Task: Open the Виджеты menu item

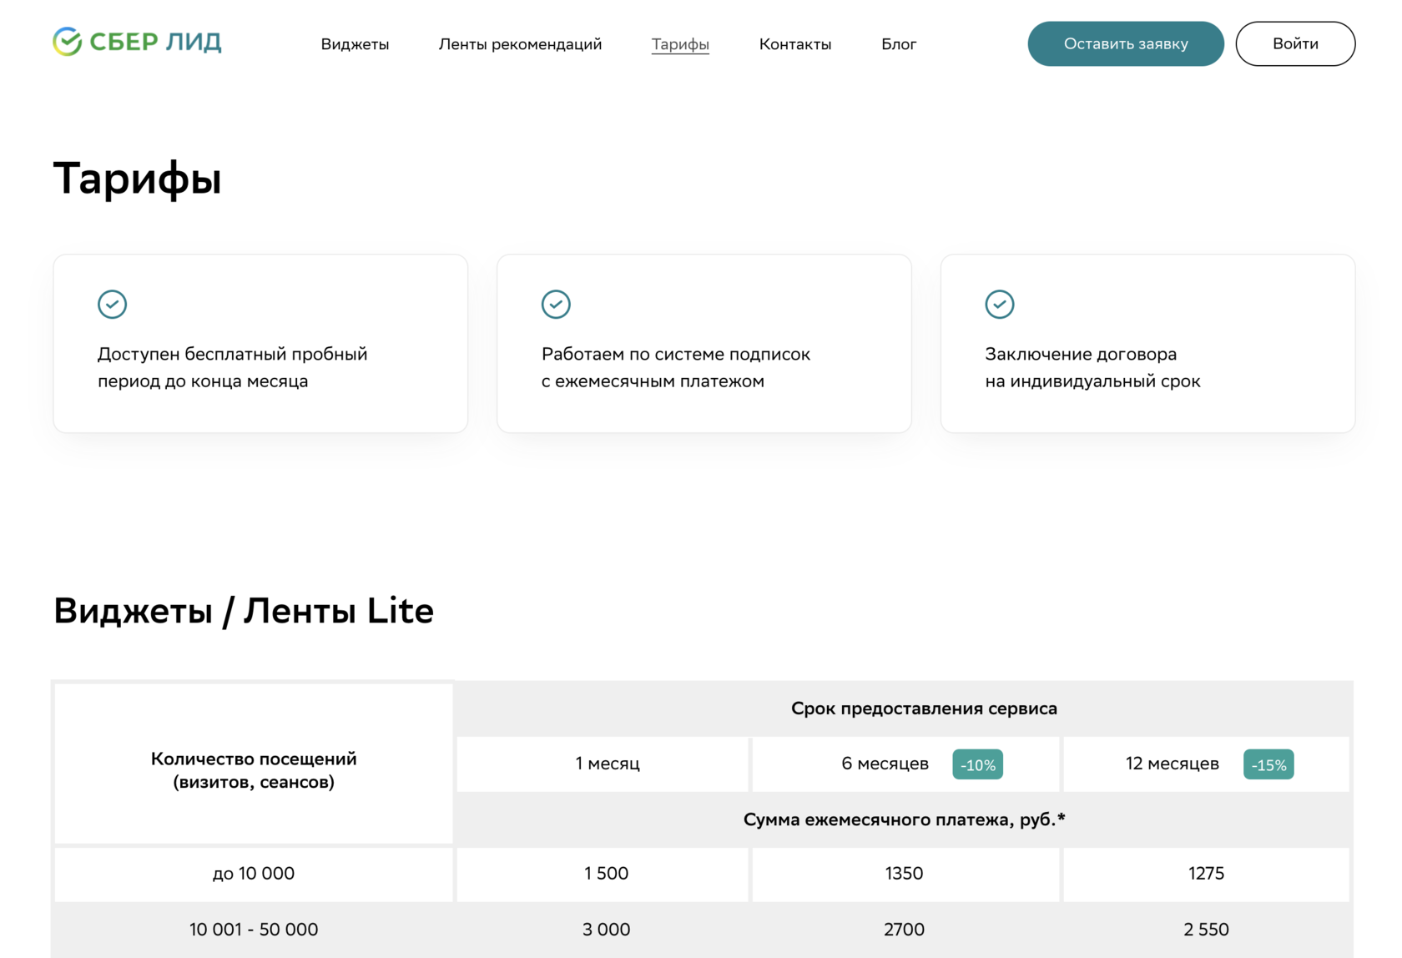Action: click(355, 44)
